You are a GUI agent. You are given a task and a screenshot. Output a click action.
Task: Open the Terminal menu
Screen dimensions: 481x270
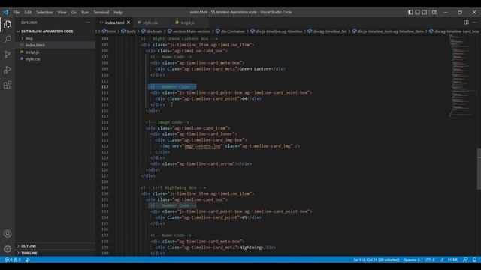[101, 13]
